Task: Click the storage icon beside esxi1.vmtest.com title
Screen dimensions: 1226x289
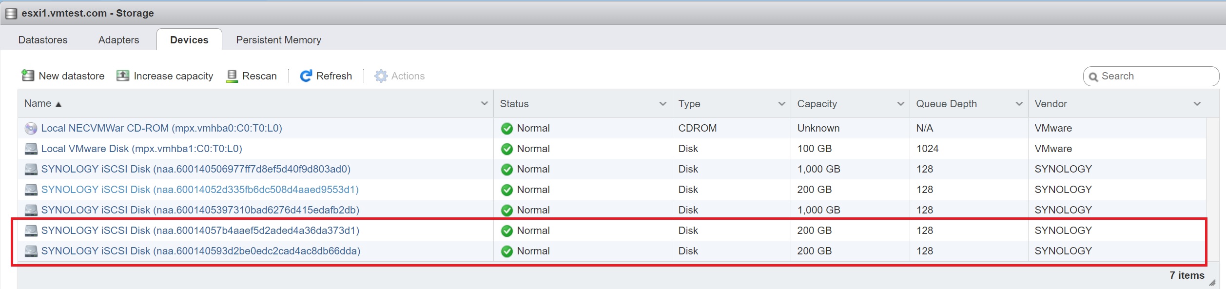Action: [x=11, y=13]
